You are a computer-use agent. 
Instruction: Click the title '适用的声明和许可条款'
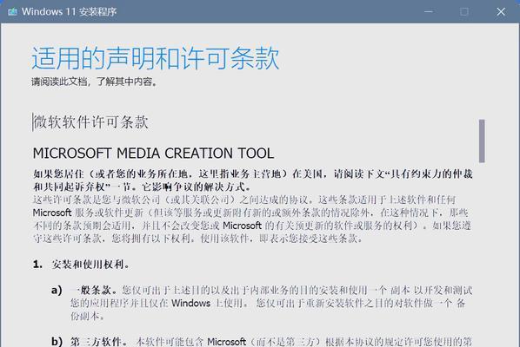click(155, 58)
